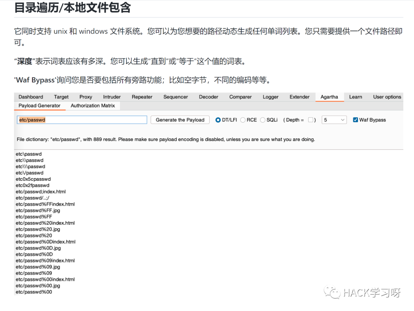Image resolution: width=414 pixels, height=311 pixels.
Task: Select payload line etc/passwd%0D
Action: (34, 255)
